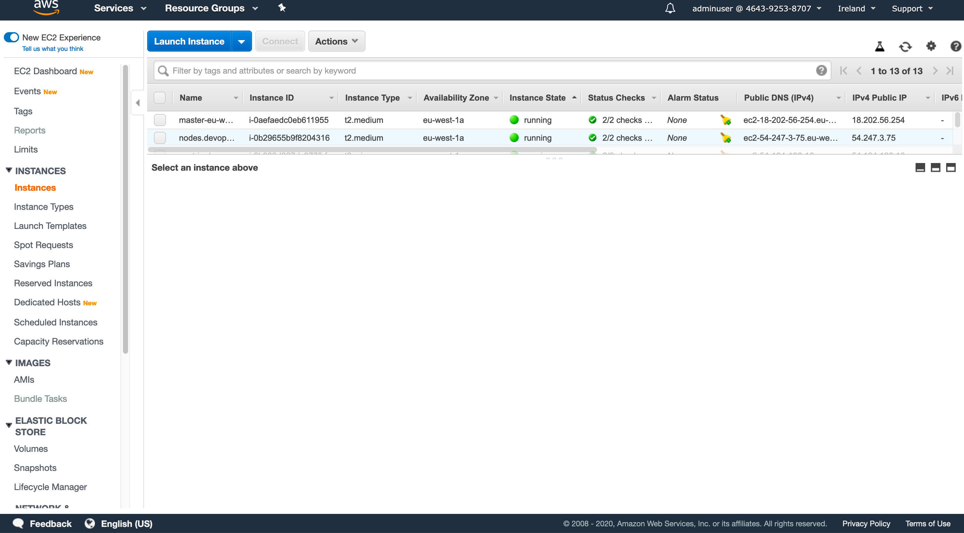Click the sidebar vertical scrollbar
The height and width of the screenshot is (533, 964).
coord(126,210)
